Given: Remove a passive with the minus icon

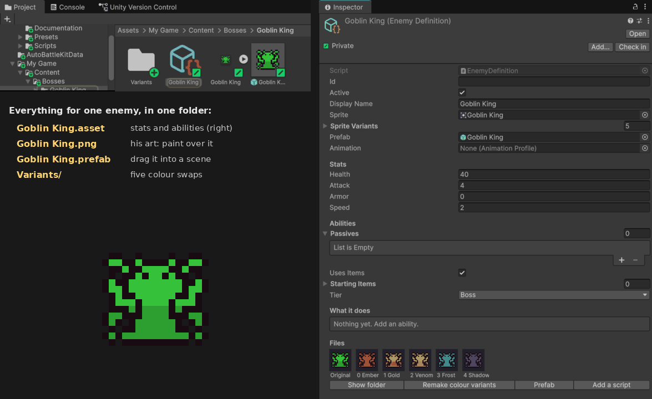Looking at the screenshot, I should (x=635, y=260).
